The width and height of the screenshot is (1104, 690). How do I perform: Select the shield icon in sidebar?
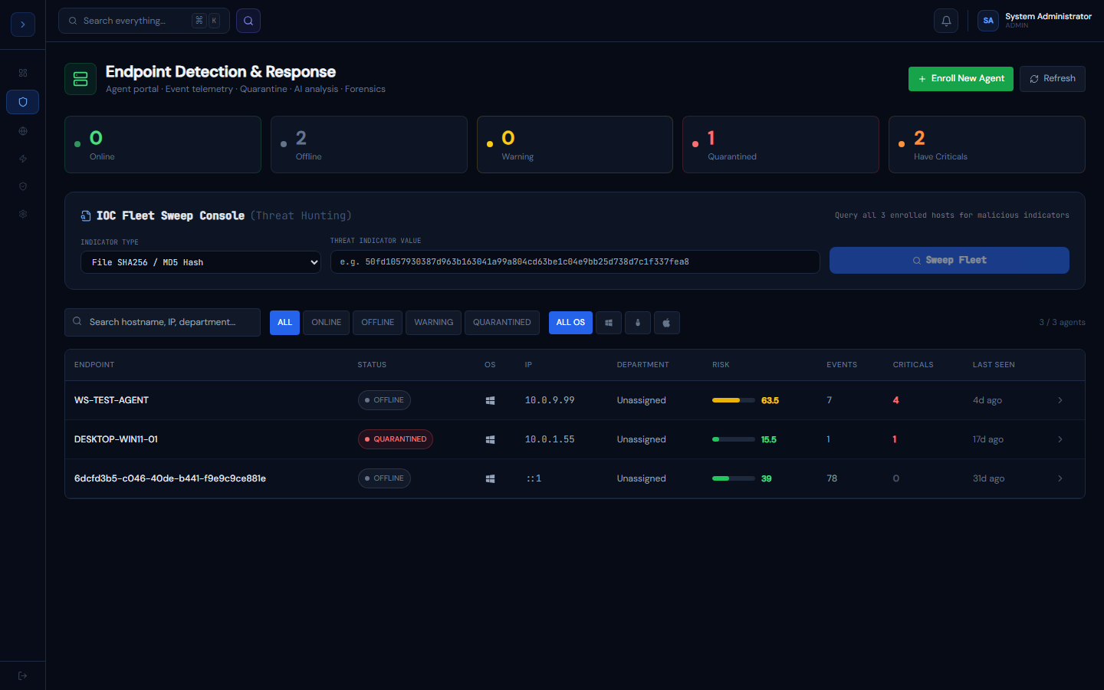[23, 102]
